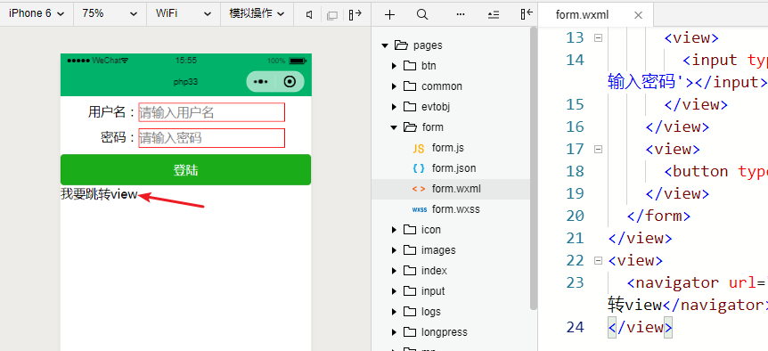This screenshot has width=768, height=351.
Task: Click the <input typ code on line 14
Action: 725,61
